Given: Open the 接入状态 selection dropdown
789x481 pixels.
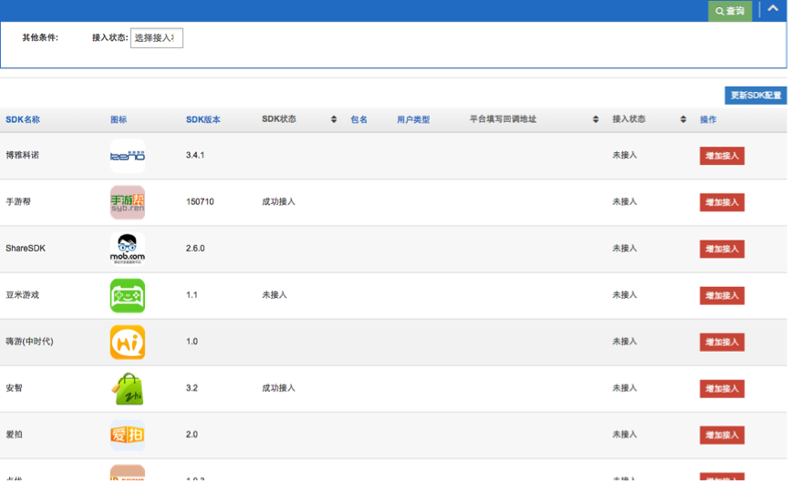Looking at the screenshot, I should pos(157,38).
